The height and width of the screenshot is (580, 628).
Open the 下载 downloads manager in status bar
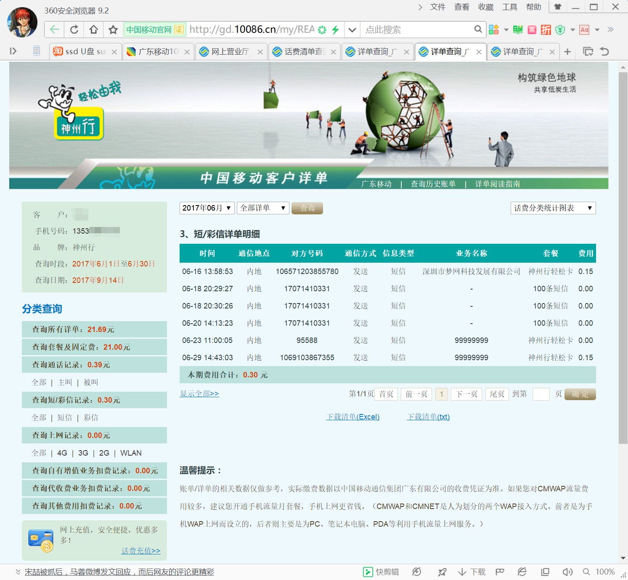[472, 572]
